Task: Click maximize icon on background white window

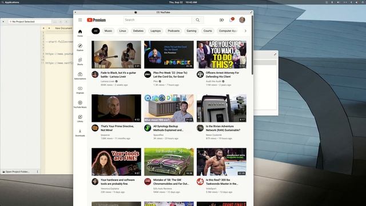Action: point(275,54)
